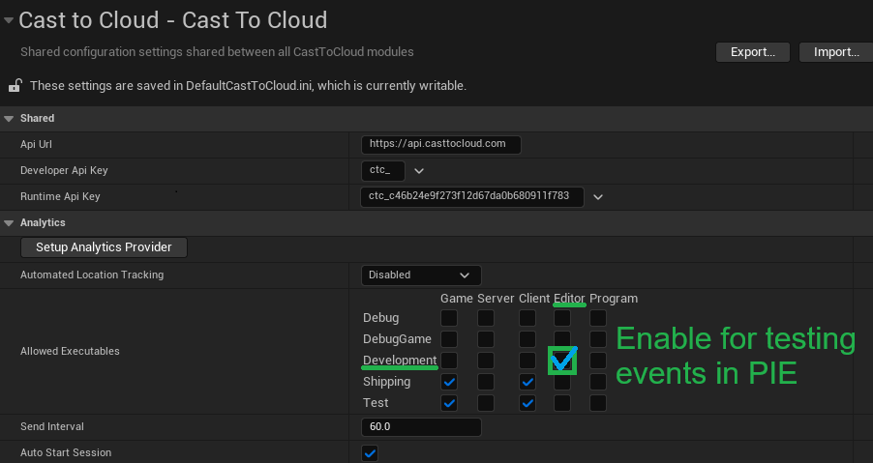Expand the Developer Api Key chevron
Image resolution: width=873 pixels, height=463 pixels.
click(419, 171)
